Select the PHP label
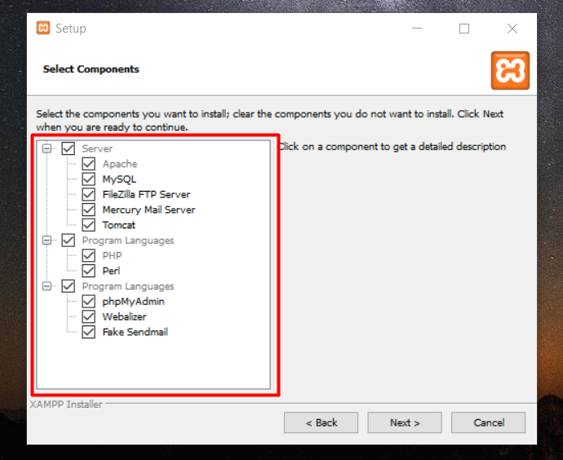Viewport: 563px width, 460px height. pyautogui.click(x=112, y=255)
